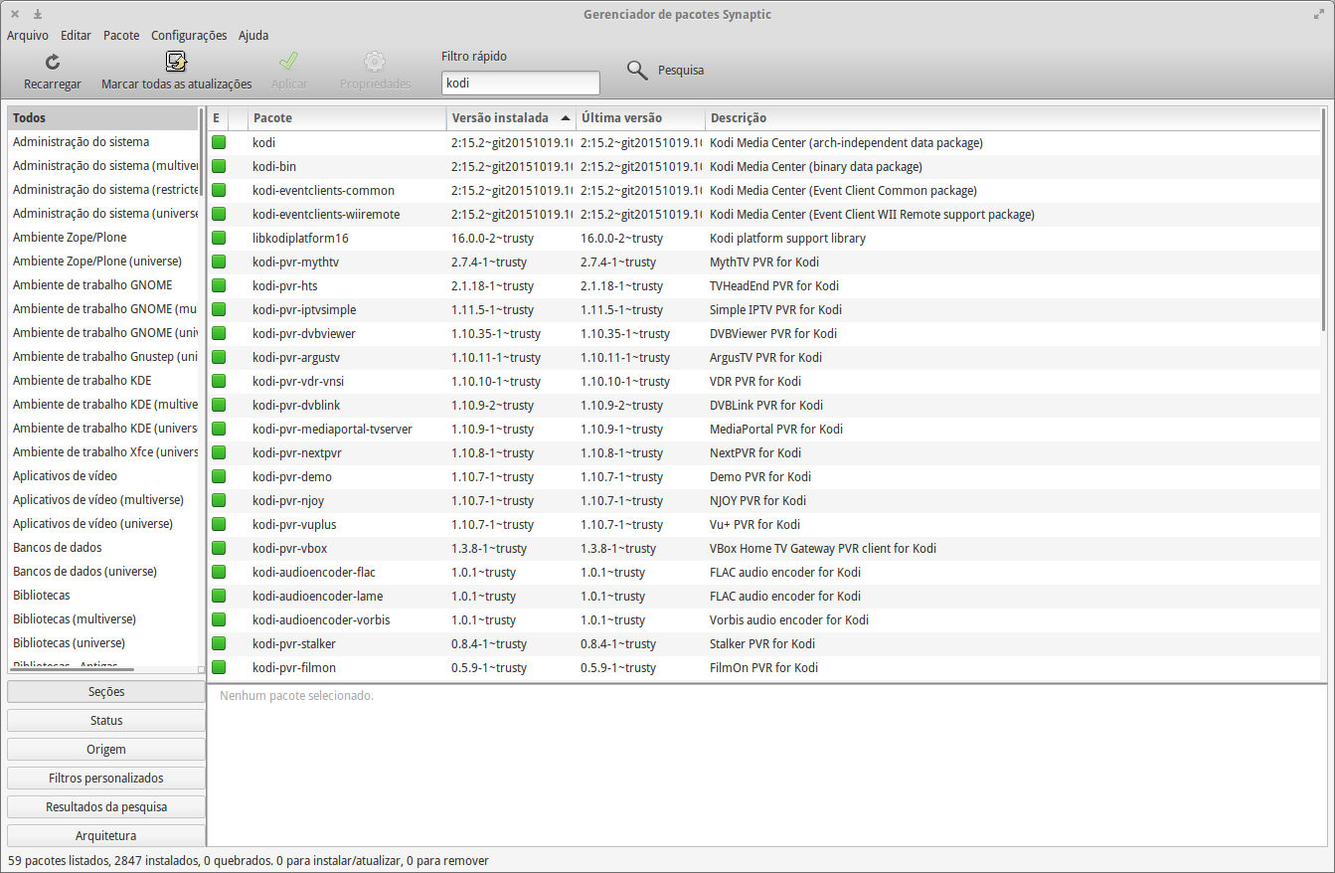Screen dimensions: 1335x873
Task: Sort by Versão instalada column header
Action: pos(500,118)
